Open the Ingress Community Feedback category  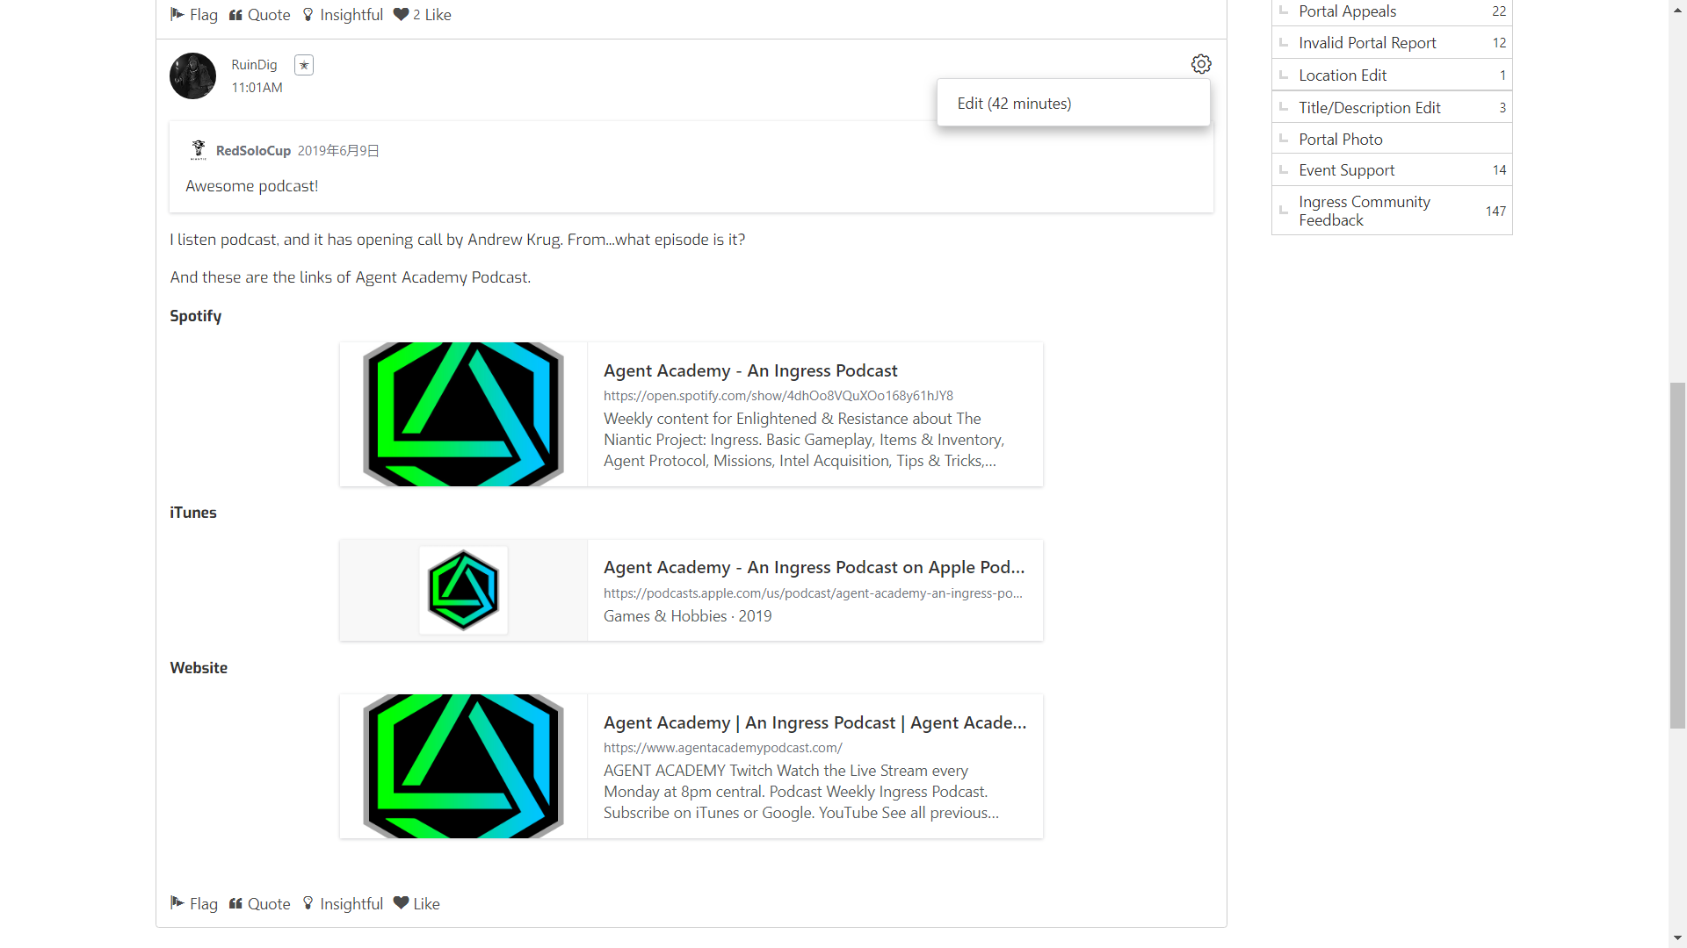click(1365, 211)
